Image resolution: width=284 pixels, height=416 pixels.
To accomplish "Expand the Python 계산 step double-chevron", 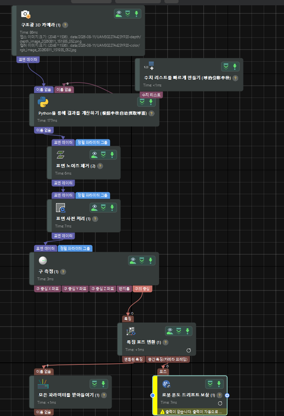I will click(x=142, y=102).
